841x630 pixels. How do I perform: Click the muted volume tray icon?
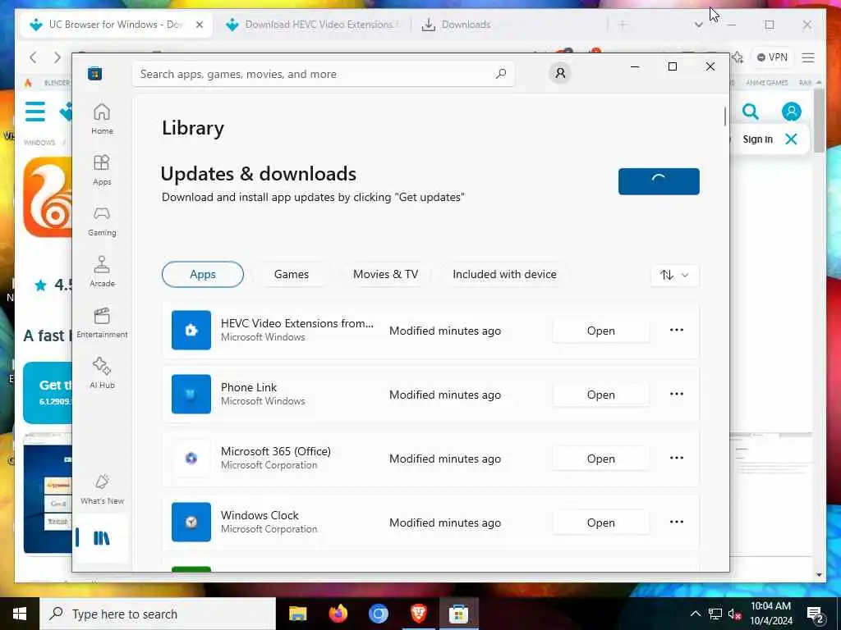(x=734, y=614)
